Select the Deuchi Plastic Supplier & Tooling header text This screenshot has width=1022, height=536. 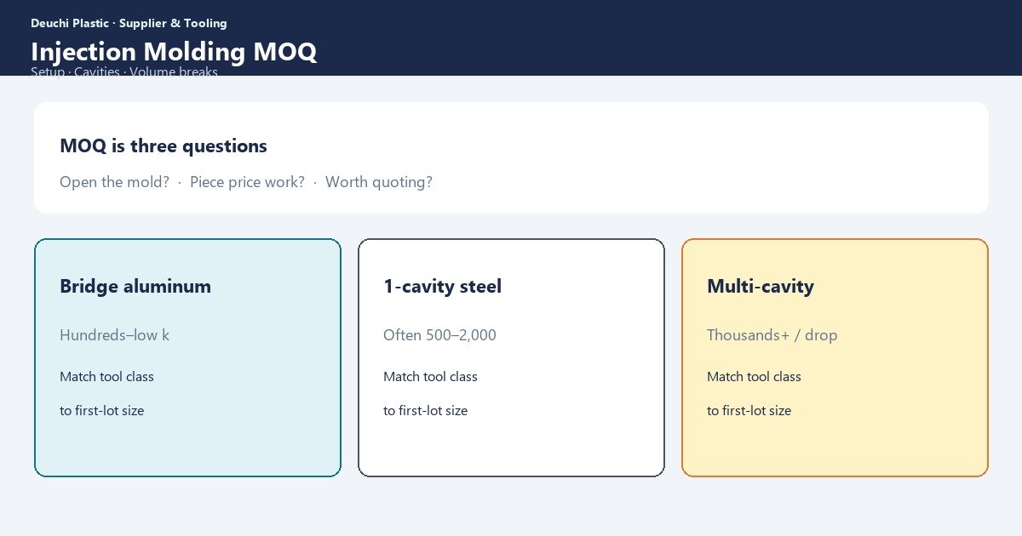(129, 23)
